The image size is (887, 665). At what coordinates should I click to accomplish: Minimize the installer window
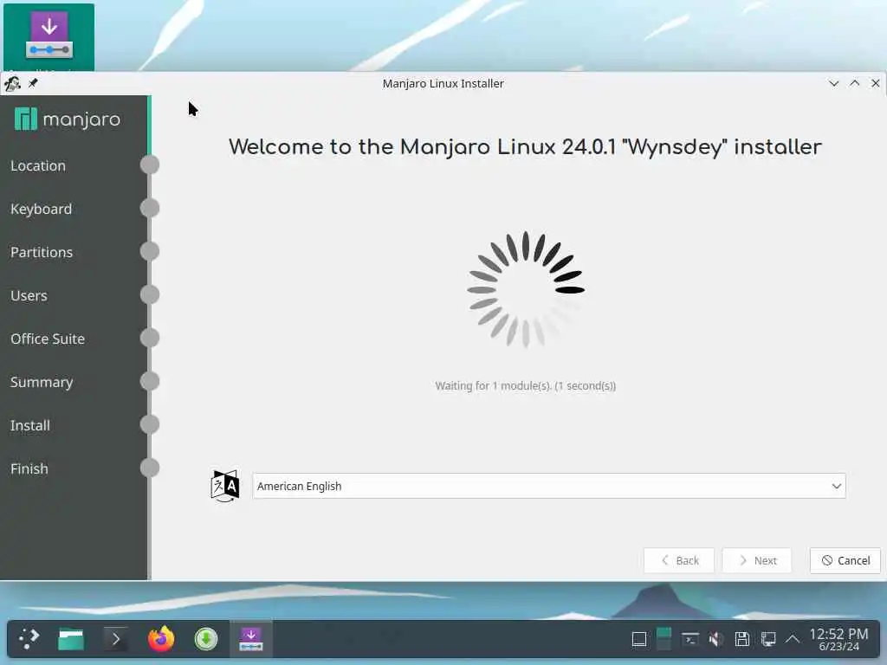tap(834, 84)
